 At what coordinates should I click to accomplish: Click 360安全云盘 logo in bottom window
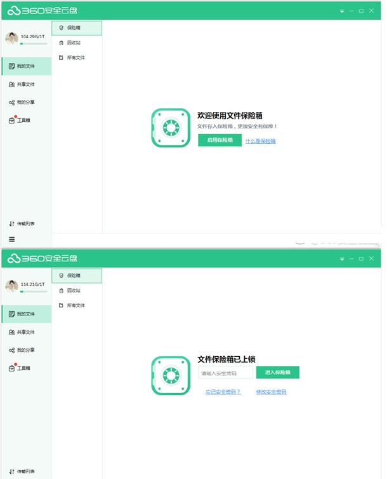tap(42, 258)
